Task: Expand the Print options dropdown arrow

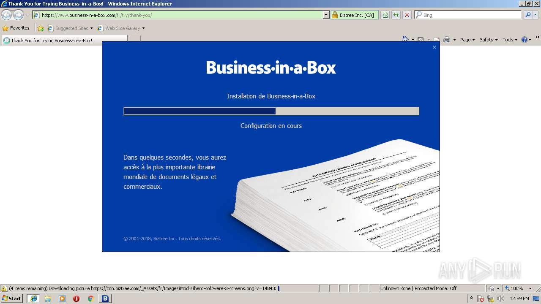Action: [x=454, y=40]
